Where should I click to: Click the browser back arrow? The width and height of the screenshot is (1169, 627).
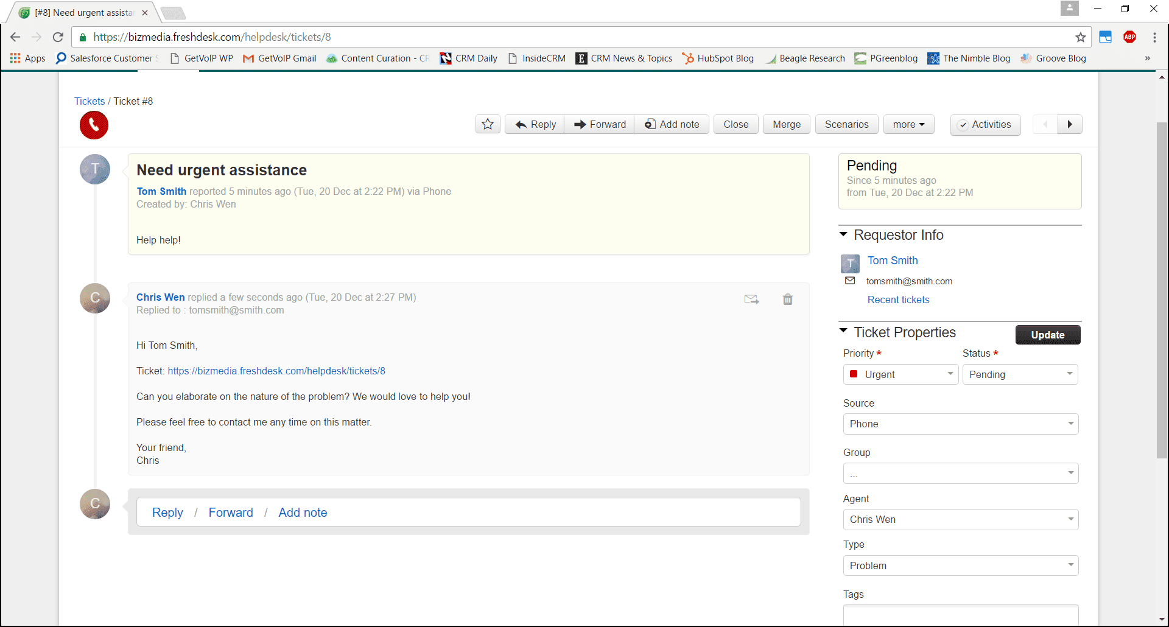[15, 37]
